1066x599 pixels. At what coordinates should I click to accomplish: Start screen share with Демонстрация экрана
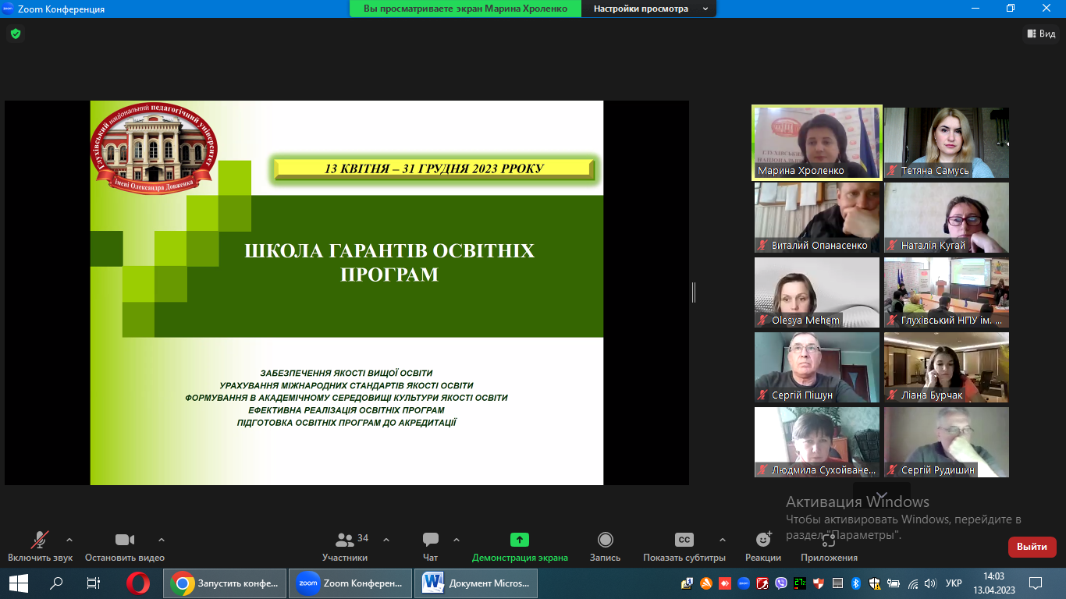[520, 547]
